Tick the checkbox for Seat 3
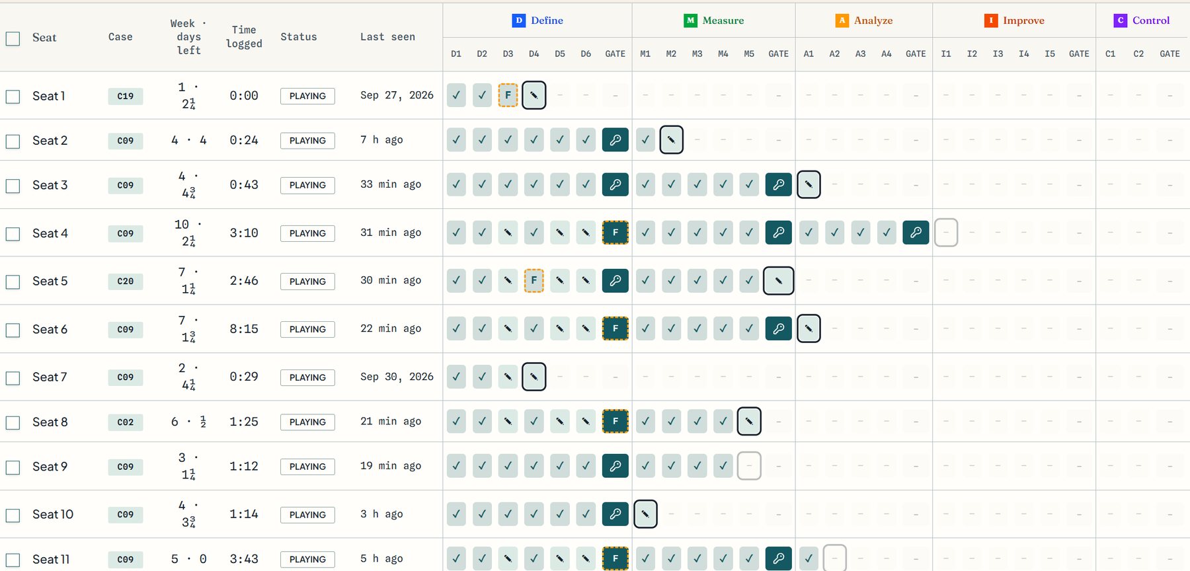The height and width of the screenshot is (571, 1190). pos(13,186)
